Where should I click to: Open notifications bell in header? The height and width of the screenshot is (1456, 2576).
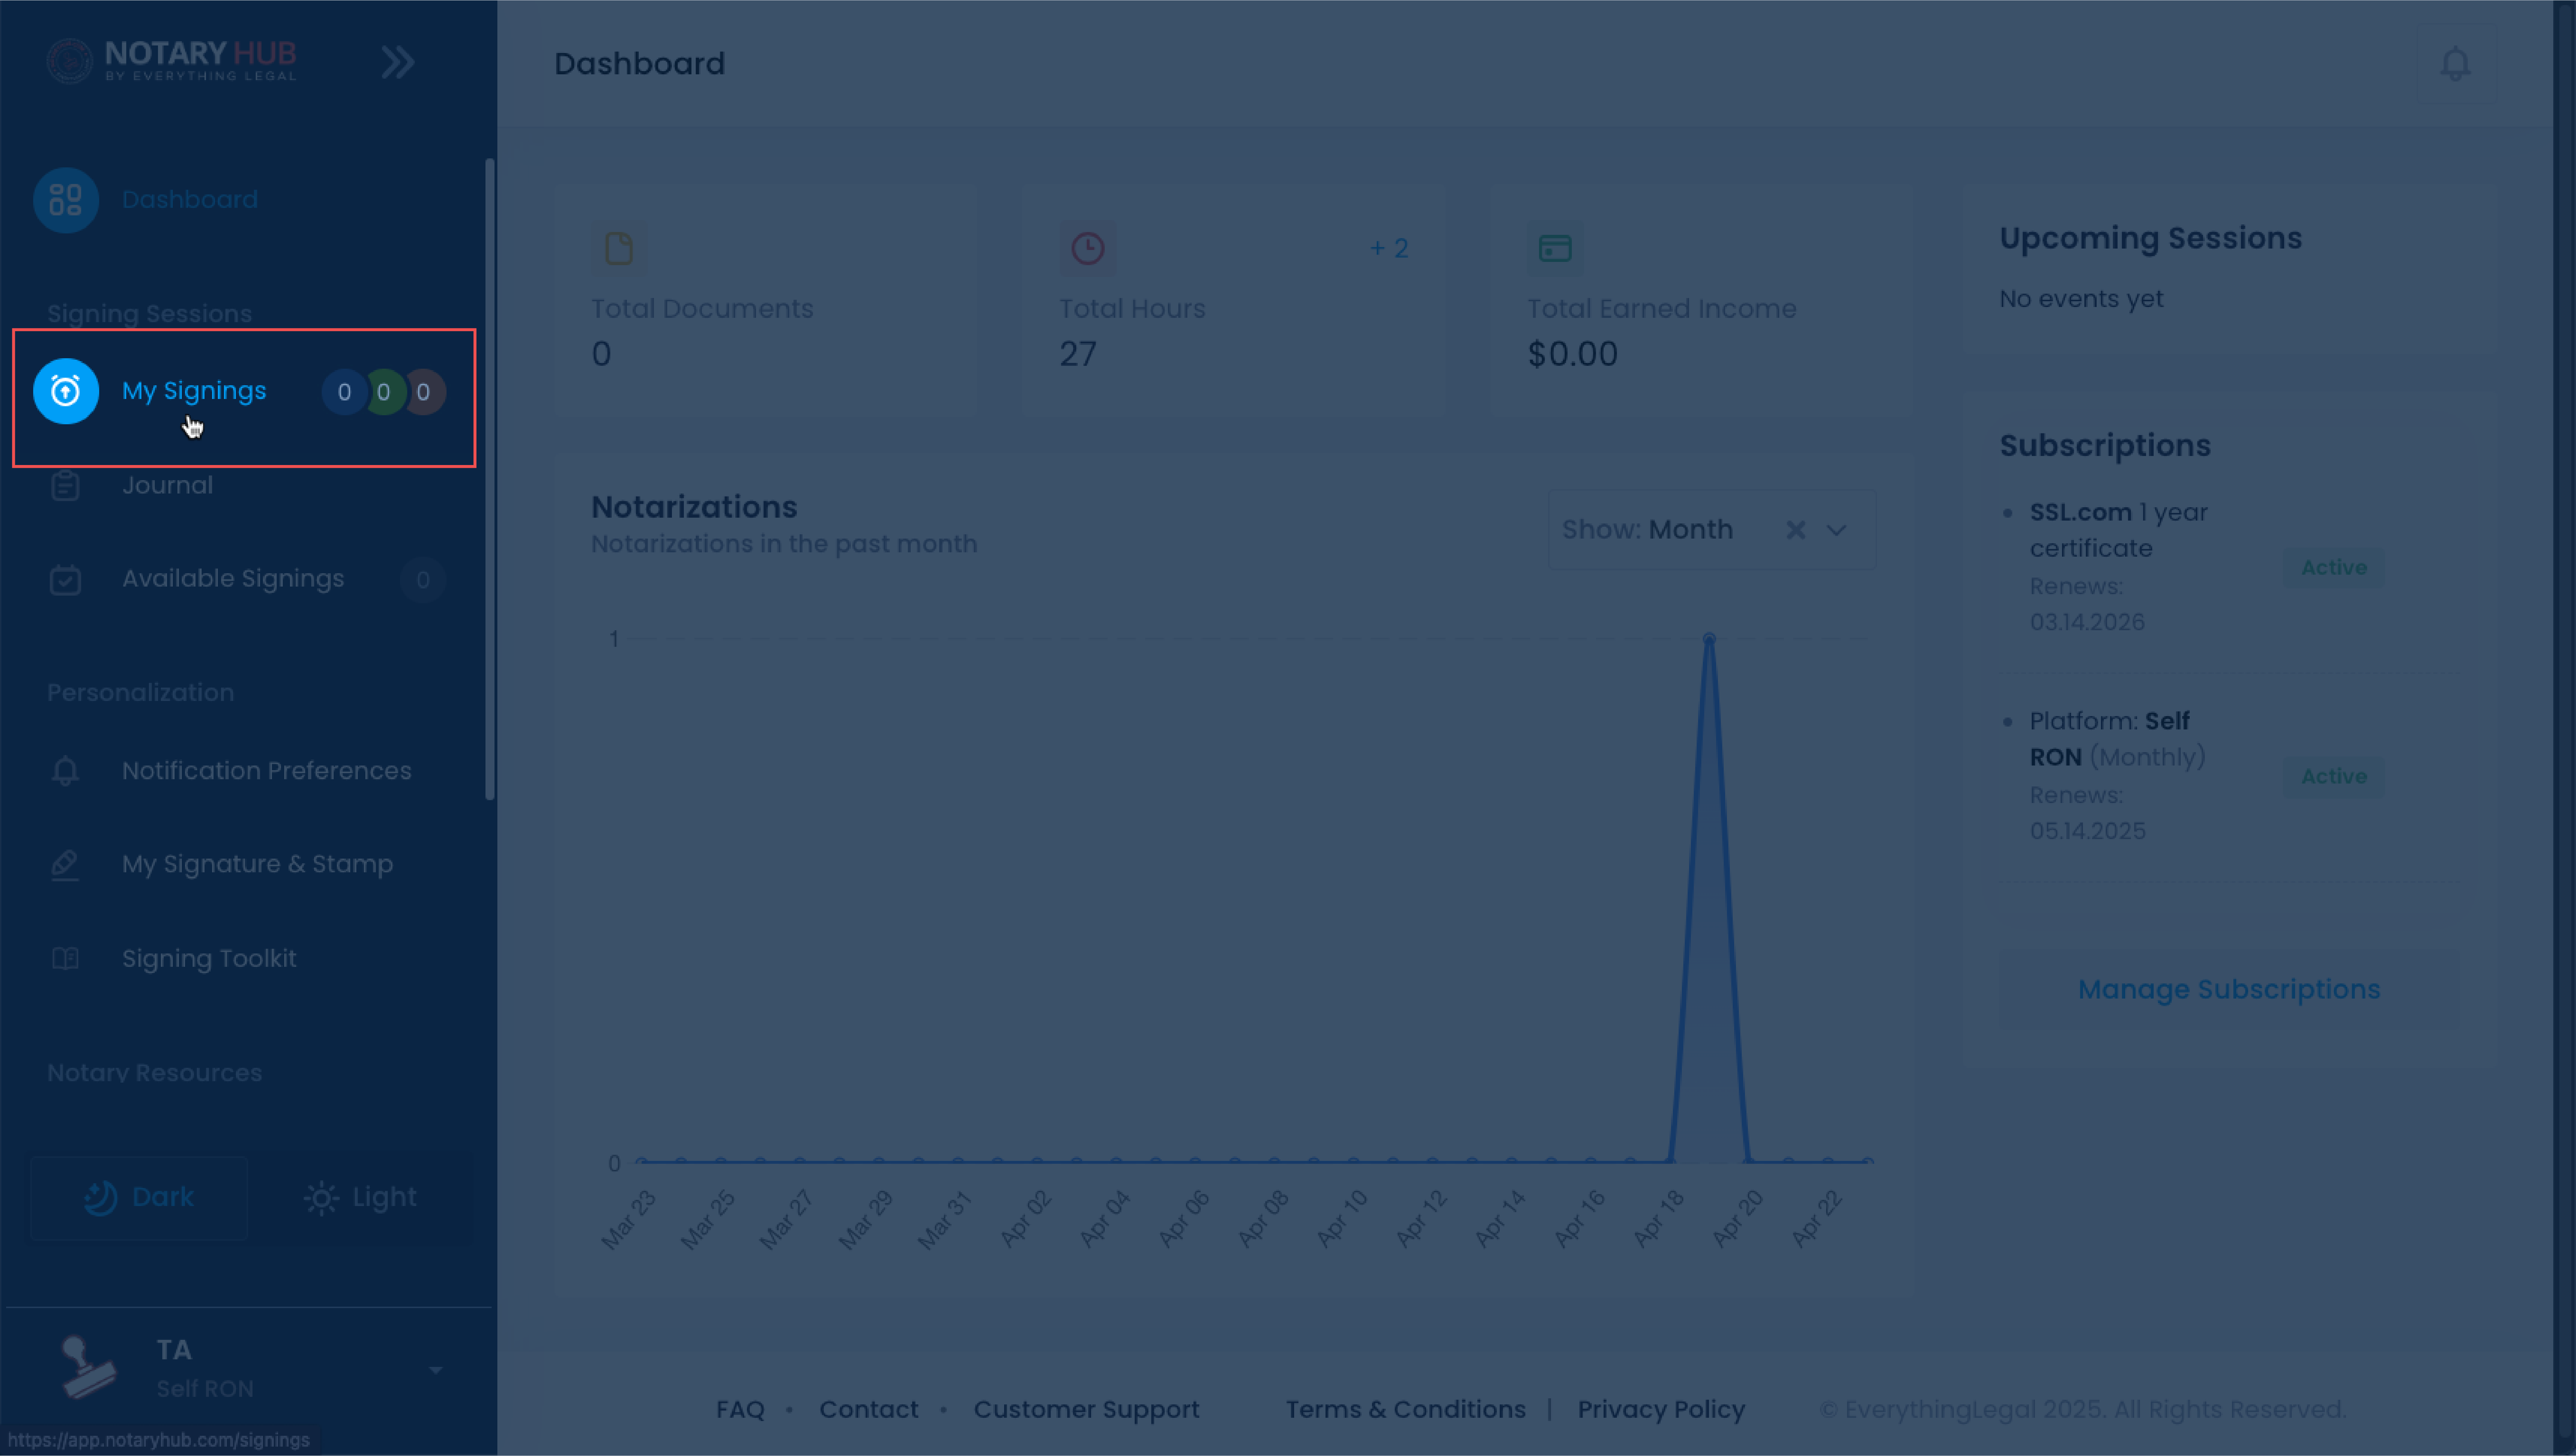[x=2455, y=64]
